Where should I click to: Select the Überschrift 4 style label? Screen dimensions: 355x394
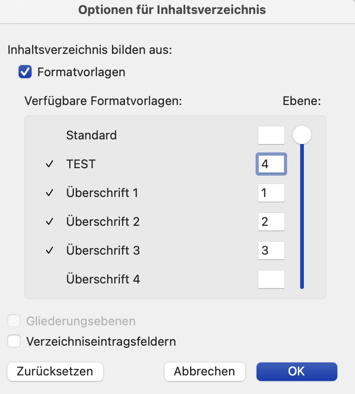point(103,279)
